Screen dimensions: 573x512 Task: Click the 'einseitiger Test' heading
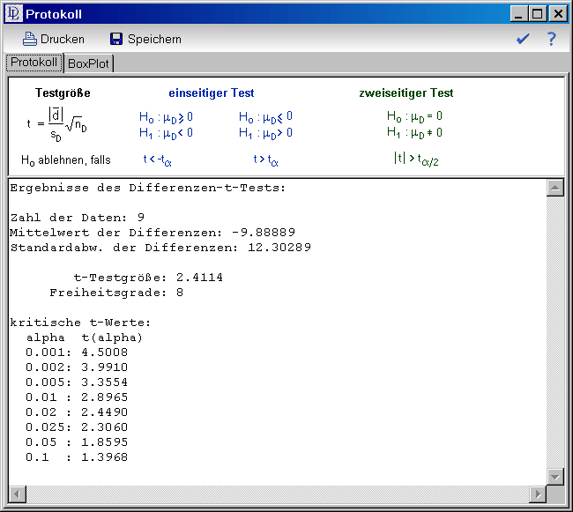pyautogui.click(x=212, y=93)
